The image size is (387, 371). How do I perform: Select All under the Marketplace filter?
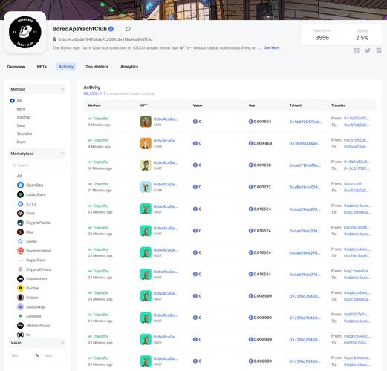19,176
